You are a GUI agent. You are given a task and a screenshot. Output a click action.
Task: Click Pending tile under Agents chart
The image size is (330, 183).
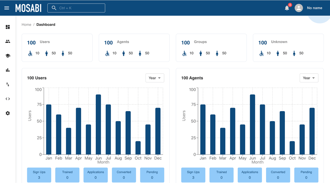(306, 175)
